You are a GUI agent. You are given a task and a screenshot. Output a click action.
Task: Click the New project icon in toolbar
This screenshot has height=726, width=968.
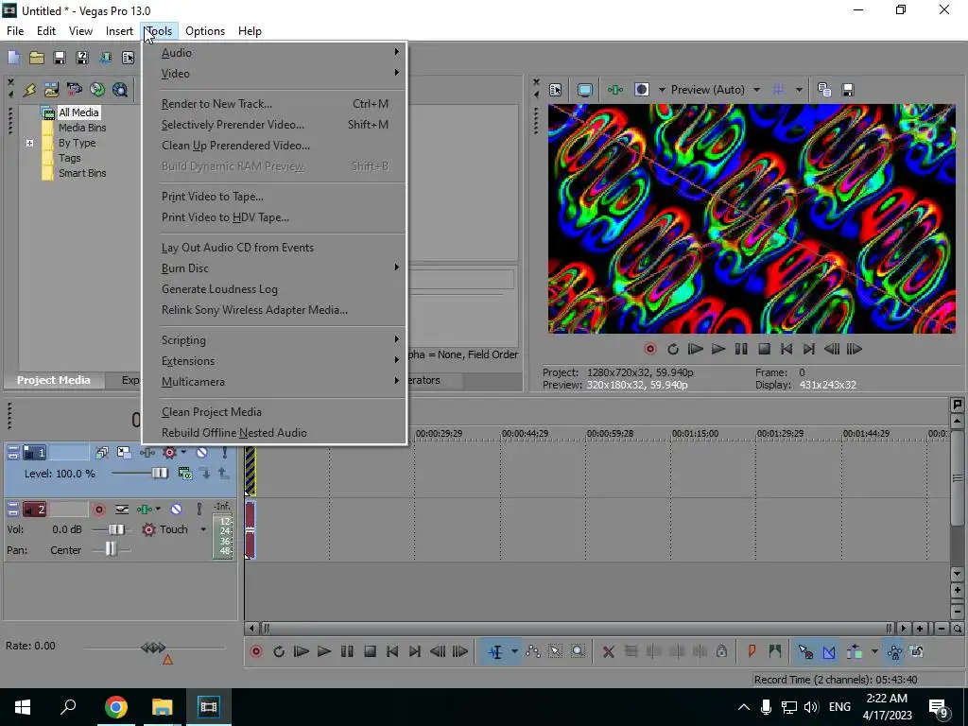[x=13, y=58]
